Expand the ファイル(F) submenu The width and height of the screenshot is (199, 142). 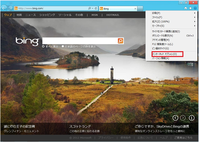(x=172, y=17)
